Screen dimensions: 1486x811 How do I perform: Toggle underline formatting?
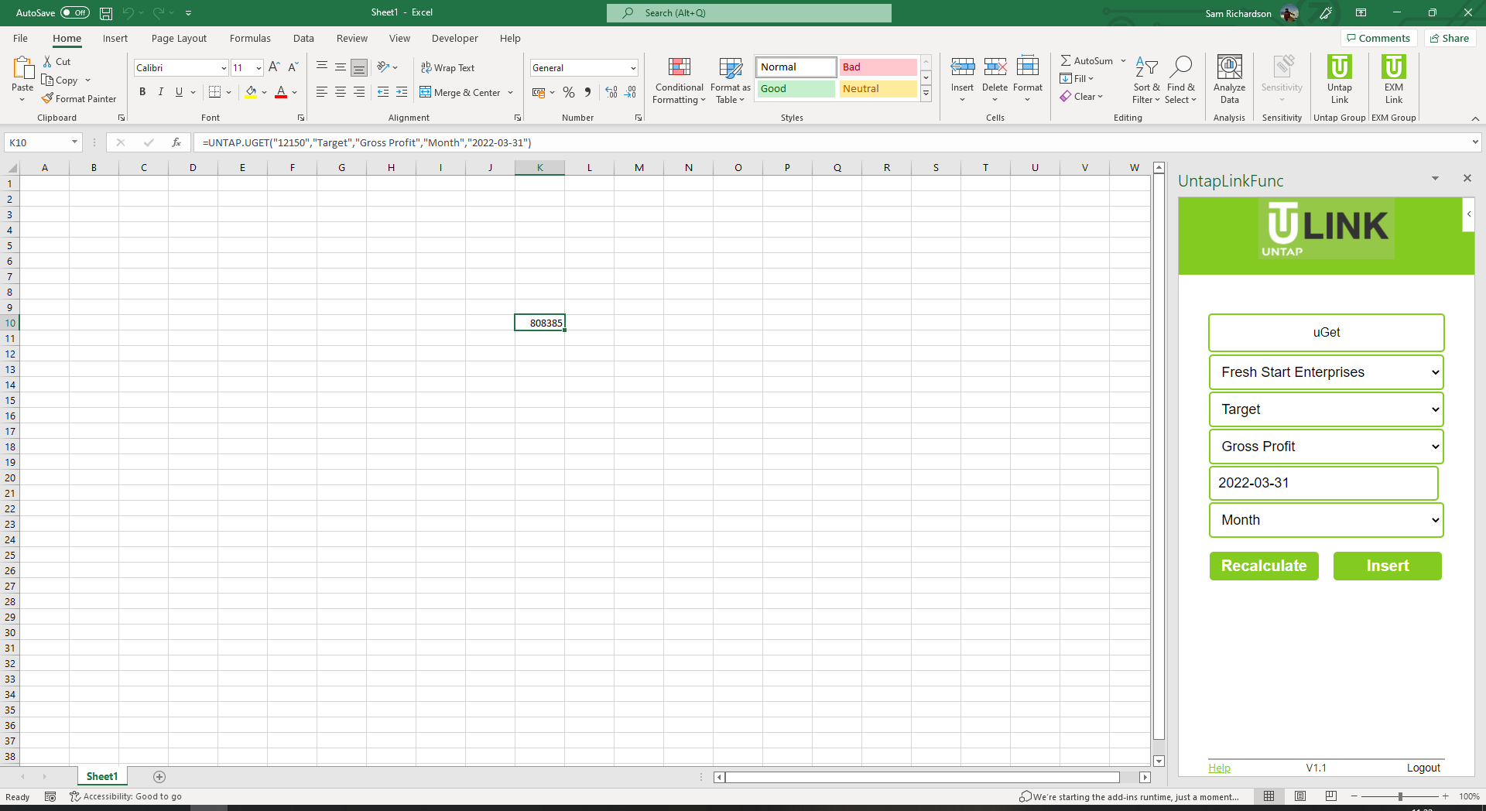(179, 92)
